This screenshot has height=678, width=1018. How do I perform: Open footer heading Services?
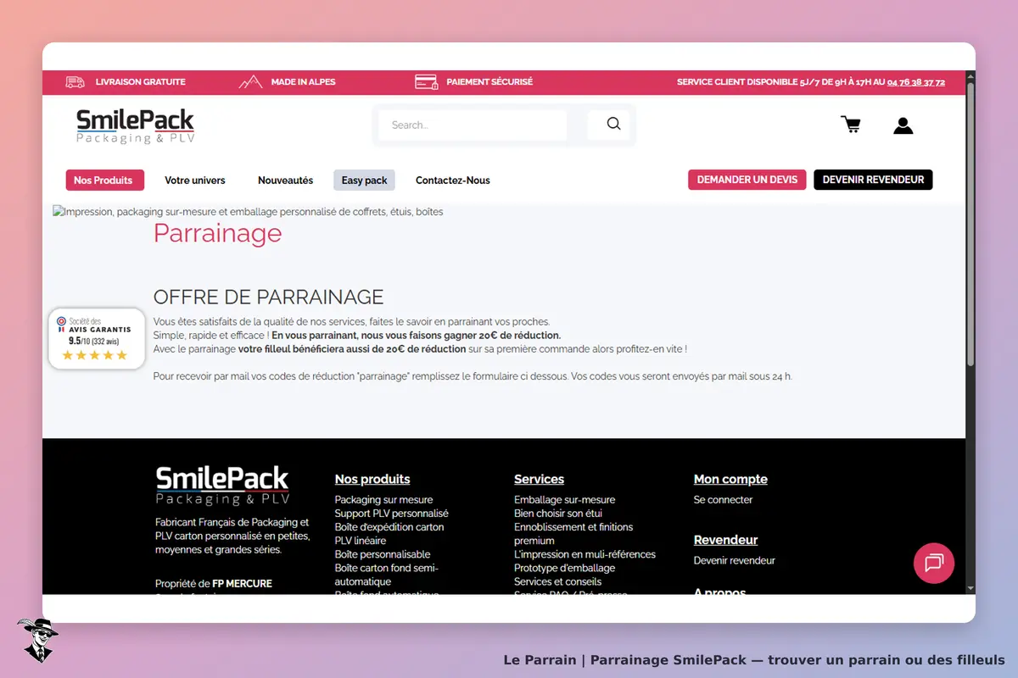(x=539, y=479)
